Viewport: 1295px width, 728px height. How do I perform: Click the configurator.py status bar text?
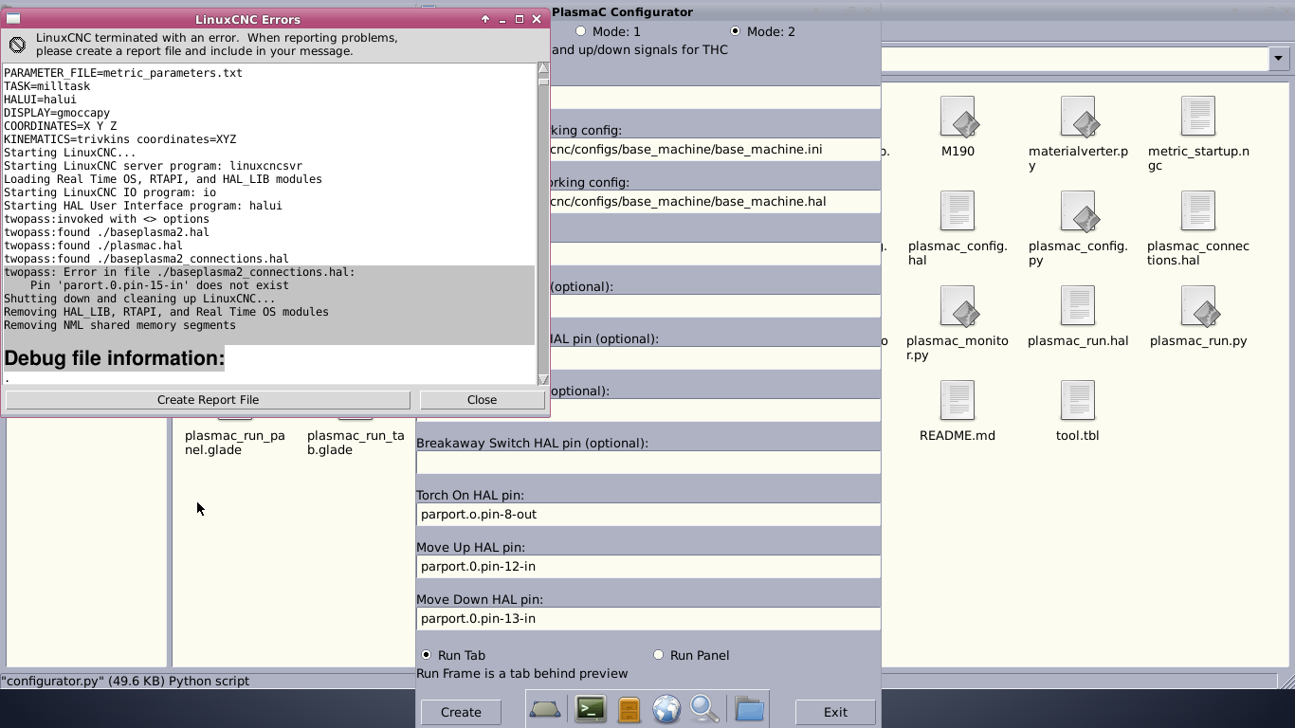125,681
